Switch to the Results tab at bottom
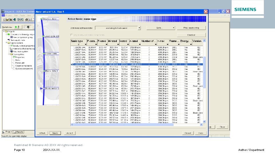This screenshot has width=275, height=154. (18, 132)
